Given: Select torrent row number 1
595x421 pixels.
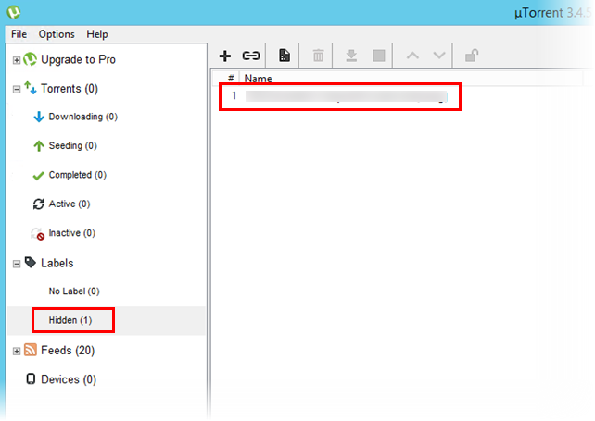Looking at the screenshot, I should [339, 96].
